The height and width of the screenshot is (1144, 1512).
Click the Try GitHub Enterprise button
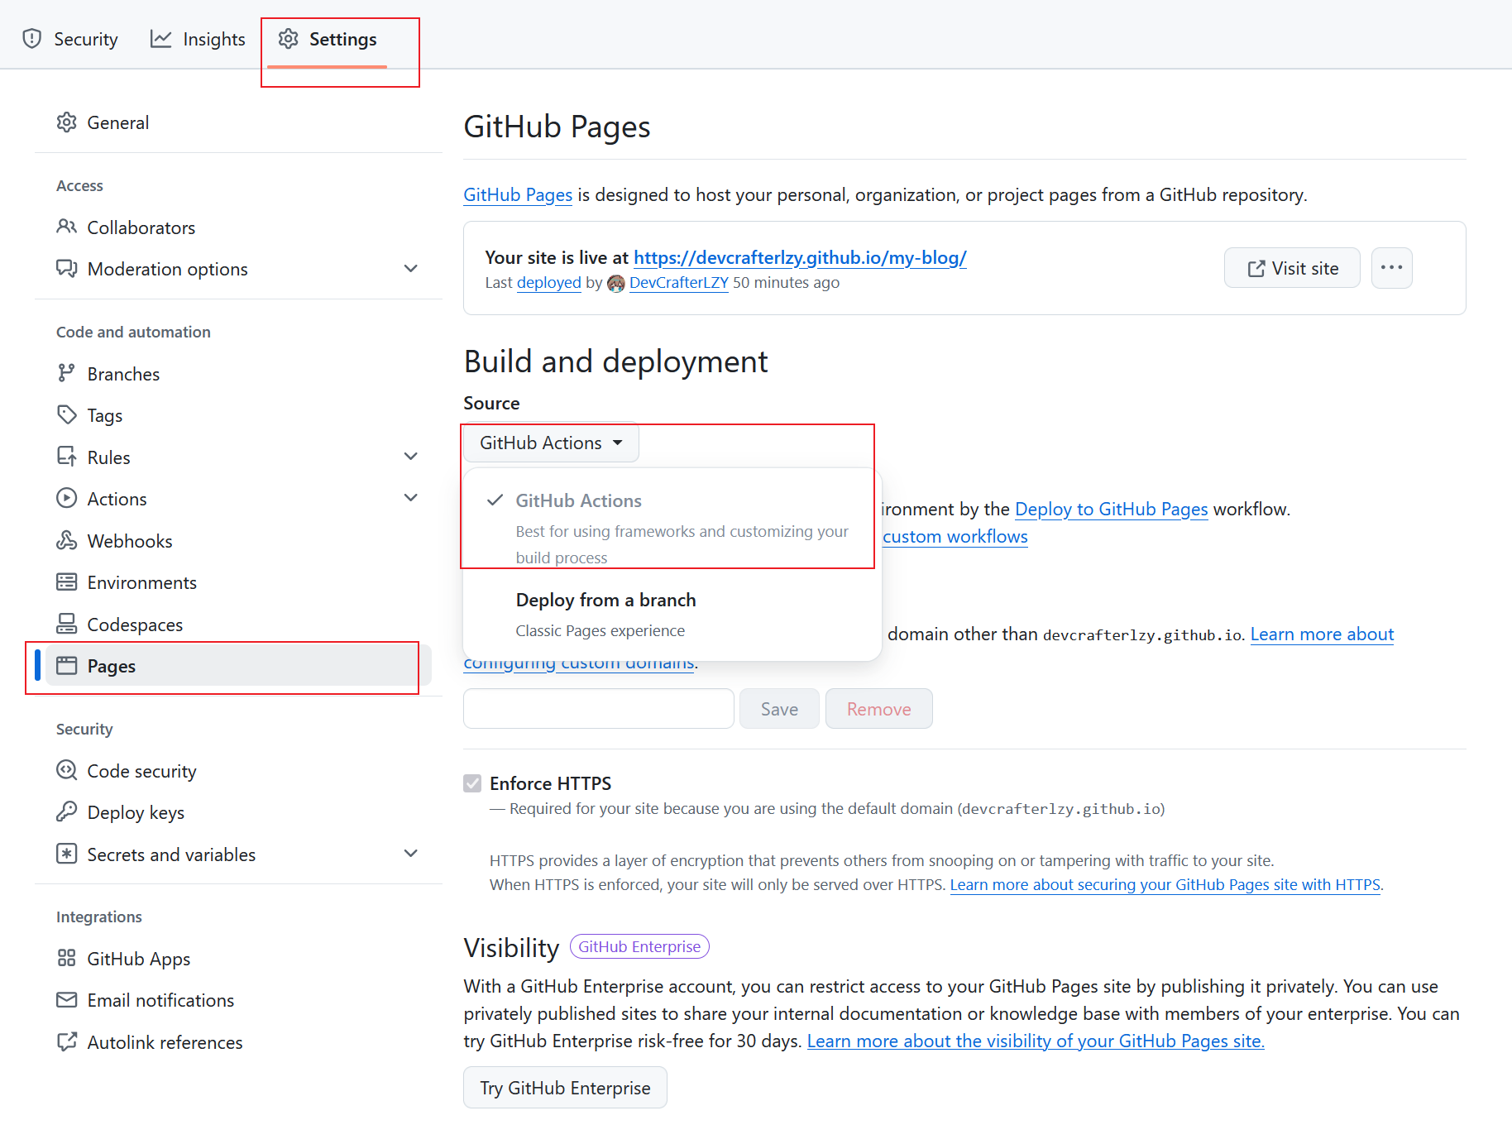[x=565, y=1088]
